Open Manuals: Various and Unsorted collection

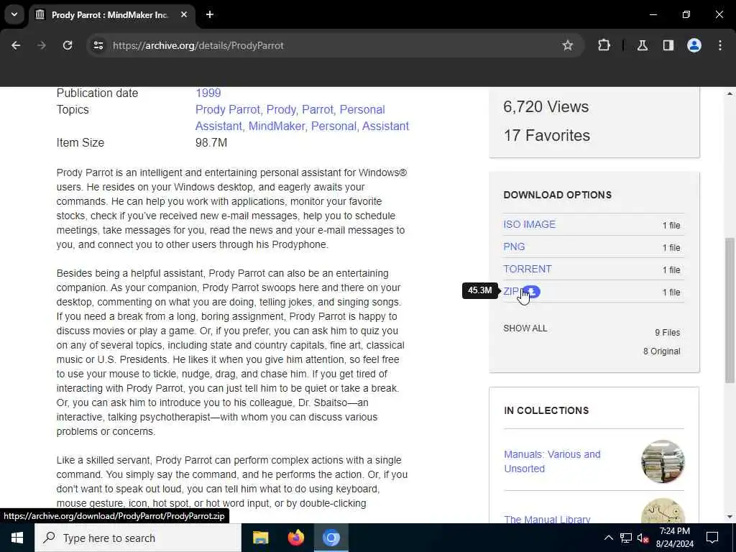[x=552, y=461]
